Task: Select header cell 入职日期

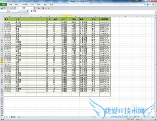Action: pyautogui.click(x=105, y=19)
